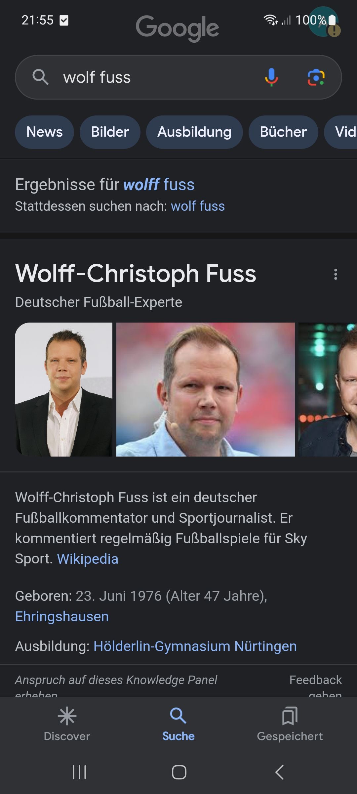The image size is (357, 794).
Task: Search instead for 'wolf fuss' link
Action: [198, 206]
